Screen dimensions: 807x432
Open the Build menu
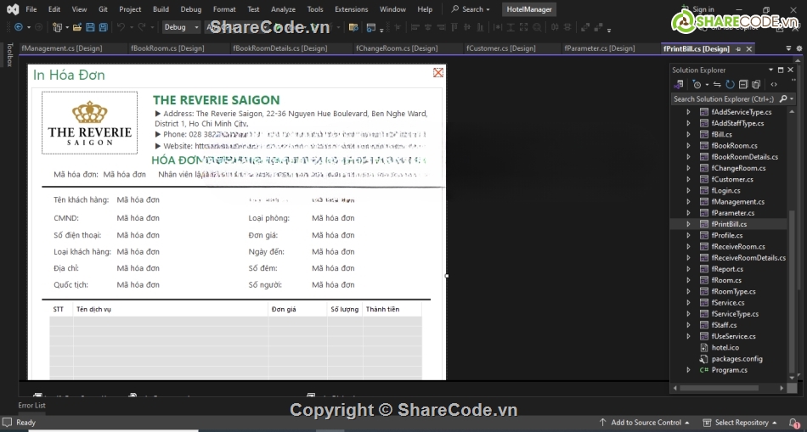161,9
